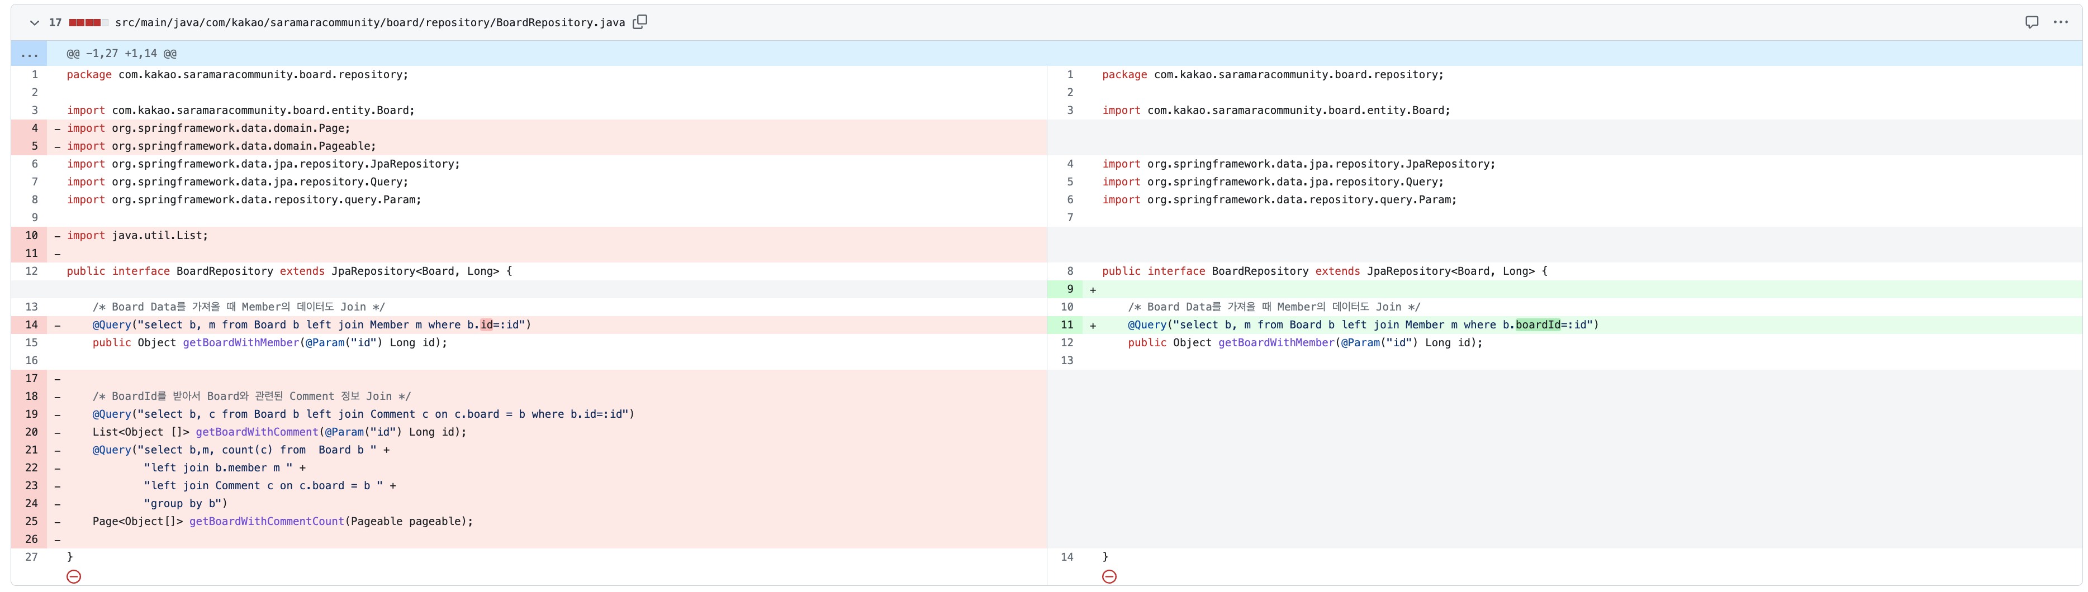Open the file comment icon
2088x592 pixels.
click(x=2031, y=22)
